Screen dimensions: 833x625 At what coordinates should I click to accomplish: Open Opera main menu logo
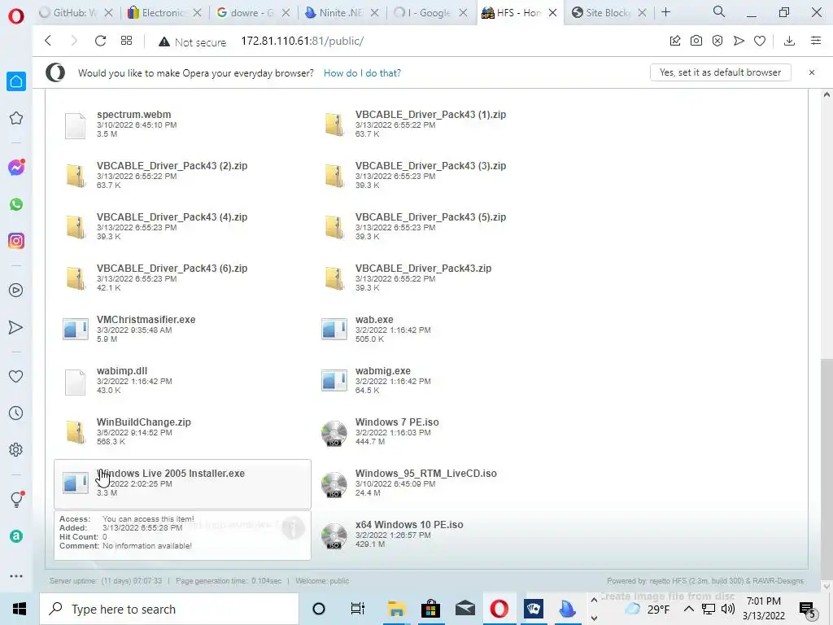tap(16, 16)
